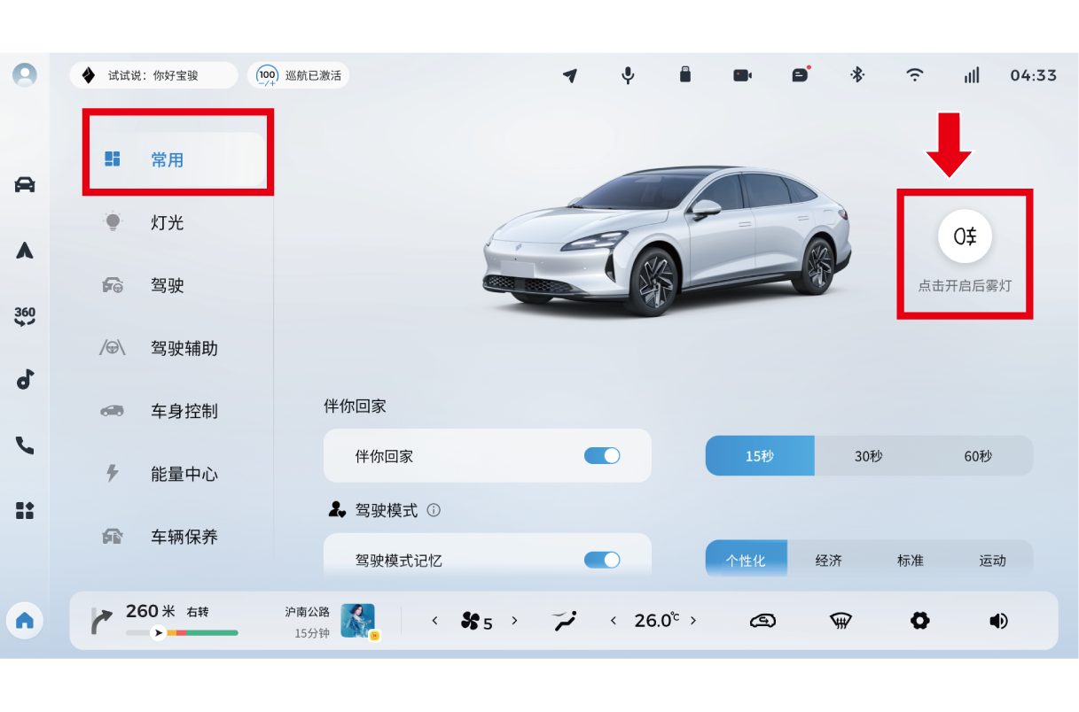Screen dimensions: 1079x712
Task: Tap the Bluetooth status icon
Action: click(x=857, y=74)
